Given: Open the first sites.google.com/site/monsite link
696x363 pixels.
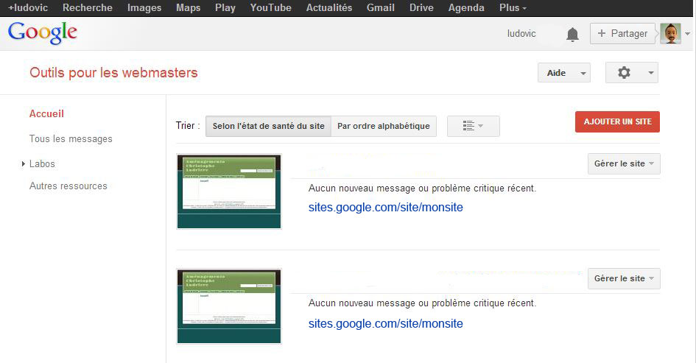Looking at the screenshot, I should [386, 207].
